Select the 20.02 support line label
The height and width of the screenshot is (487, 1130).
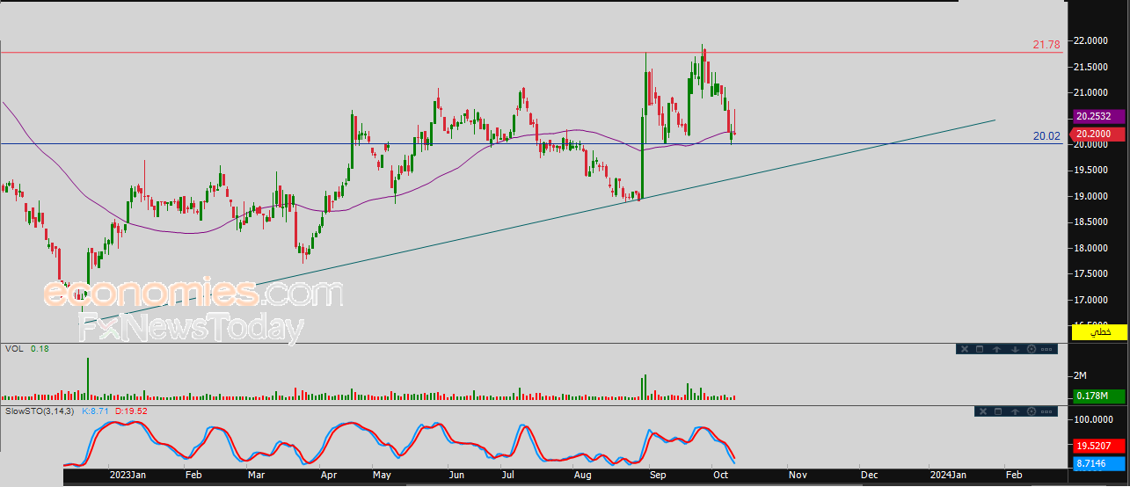[x=1046, y=136]
